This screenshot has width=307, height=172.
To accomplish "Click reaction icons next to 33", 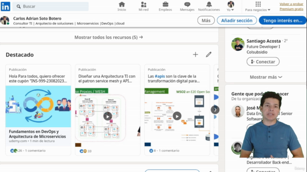I will [x=83, y=151].
